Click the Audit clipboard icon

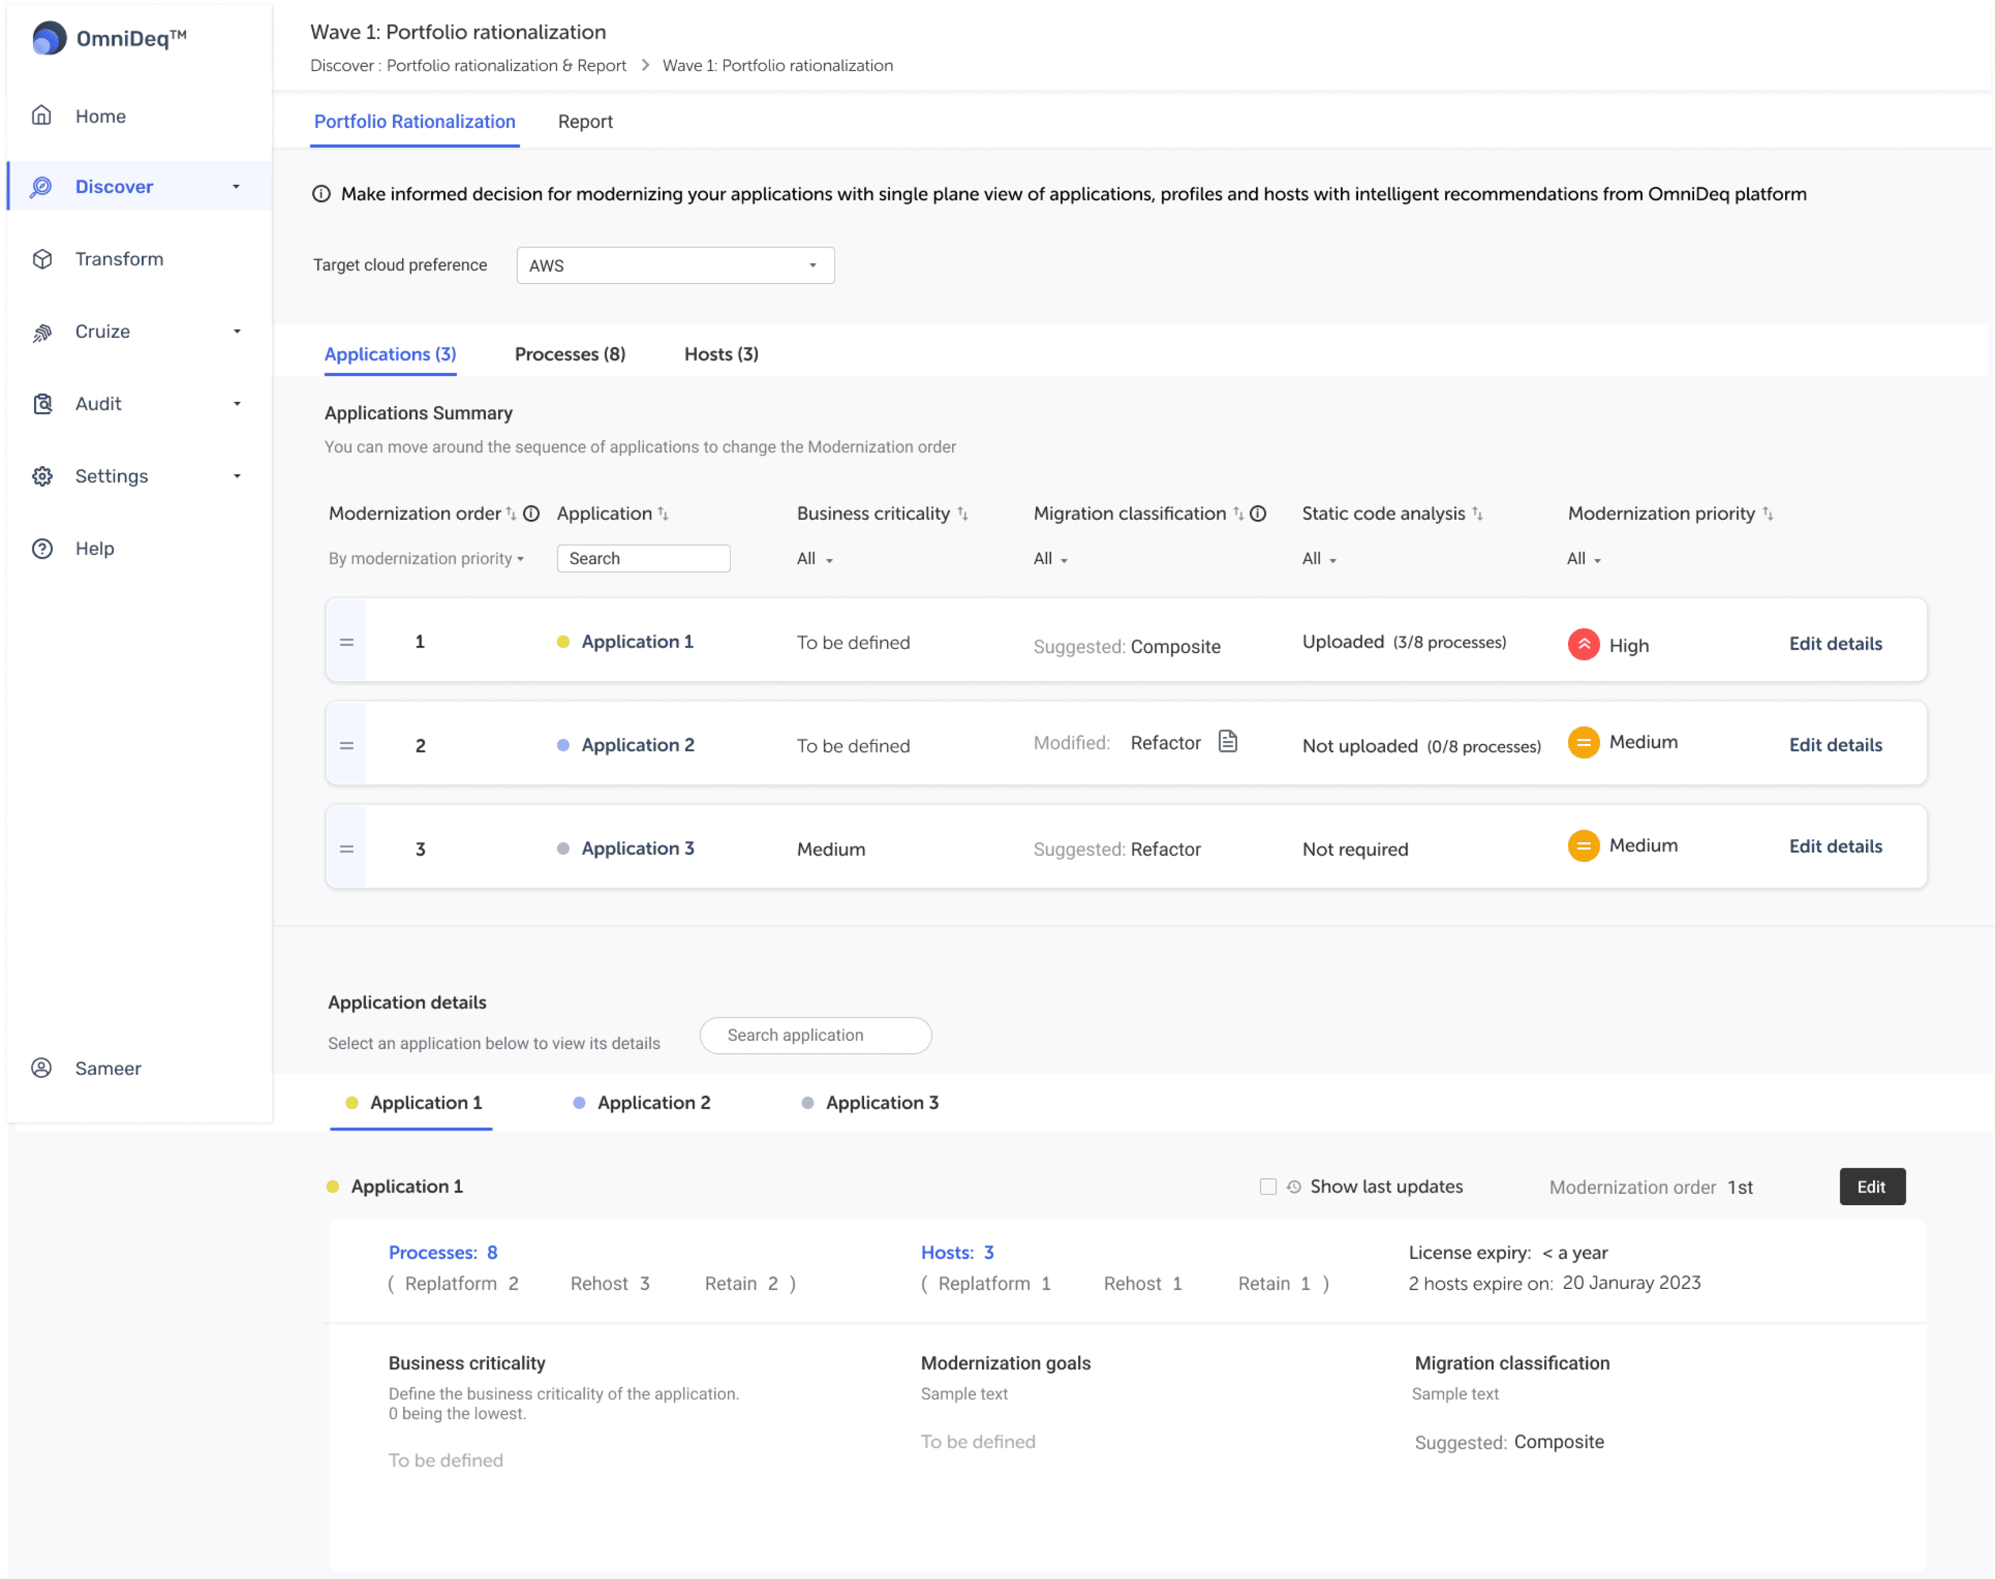42,404
